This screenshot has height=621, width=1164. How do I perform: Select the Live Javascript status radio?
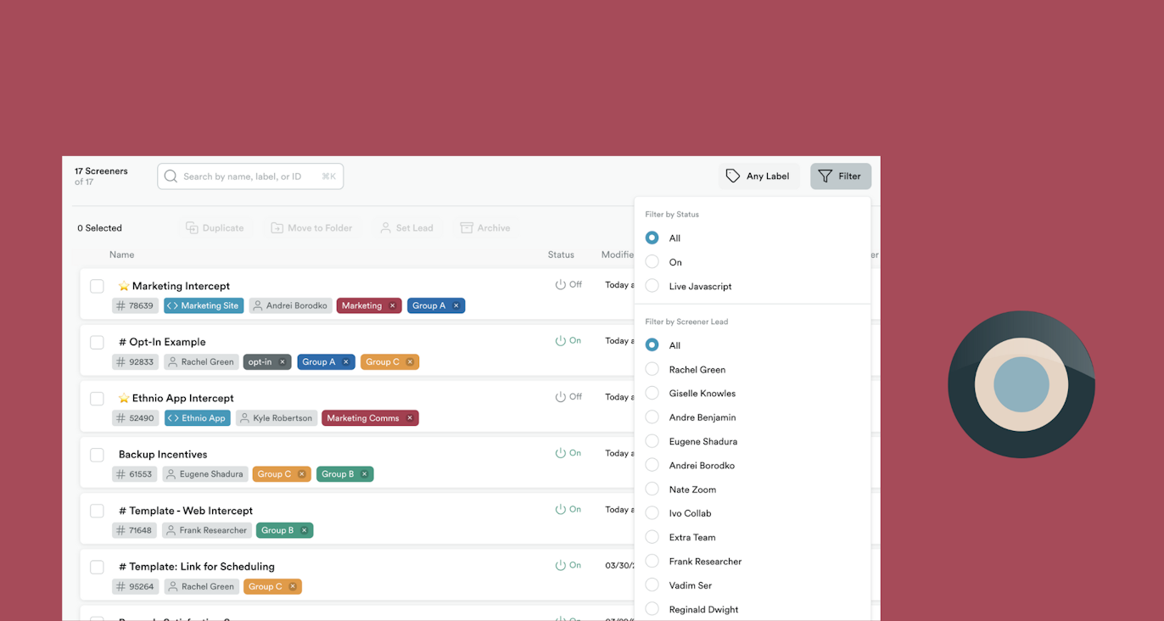652,286
